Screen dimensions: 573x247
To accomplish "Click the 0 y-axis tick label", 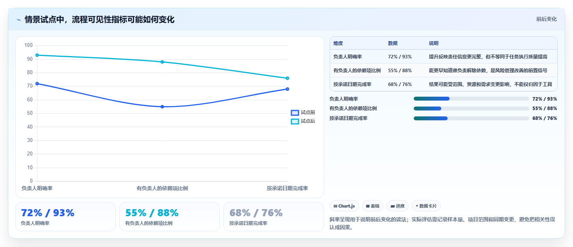I will pos(32,181).
